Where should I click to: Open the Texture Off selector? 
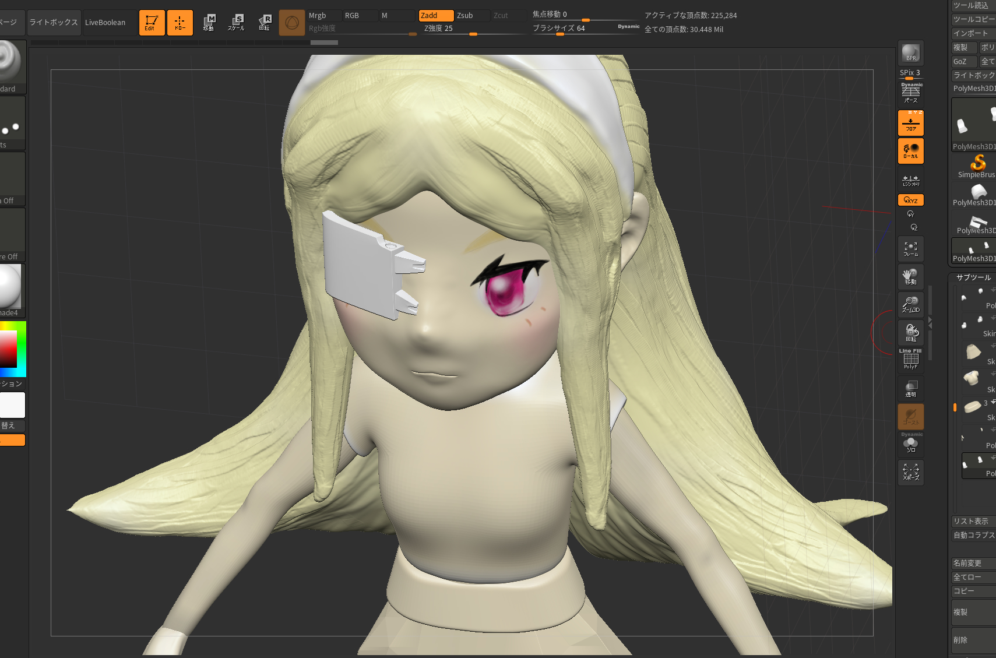pyautogui.click(x=12, y=234)
